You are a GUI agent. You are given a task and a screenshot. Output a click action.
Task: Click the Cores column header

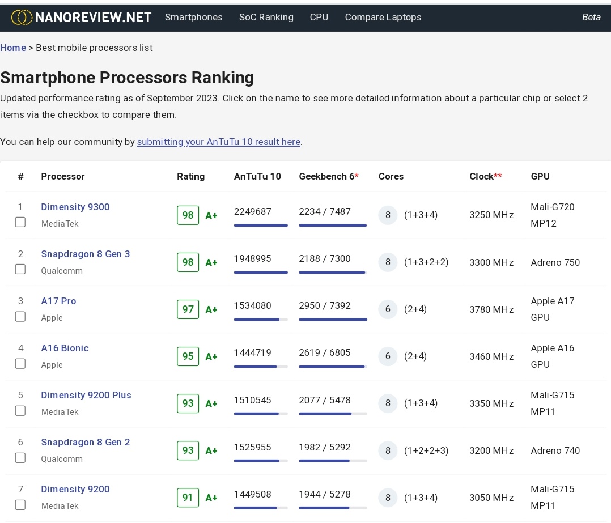point(391,176)
